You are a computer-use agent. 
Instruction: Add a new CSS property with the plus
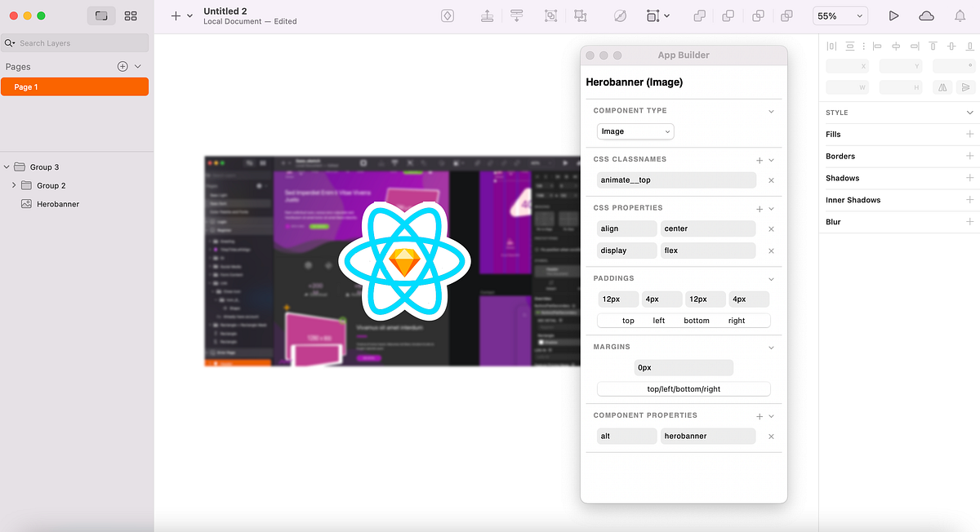click(x=759, y=208)
